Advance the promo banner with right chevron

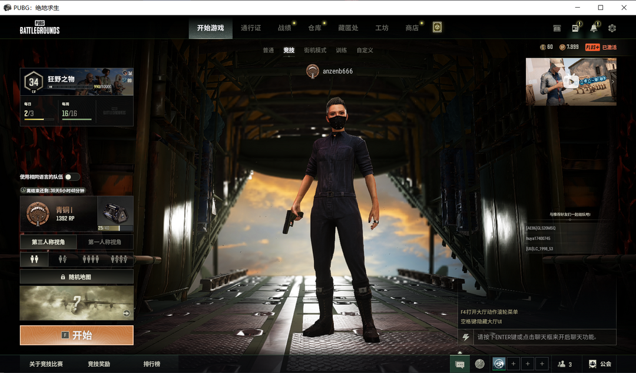pyautogui.click(x=613, y=82)
